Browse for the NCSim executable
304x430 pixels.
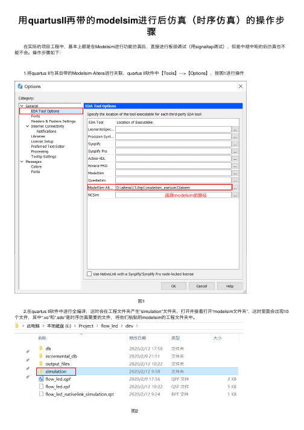click(x=235, y=195)
